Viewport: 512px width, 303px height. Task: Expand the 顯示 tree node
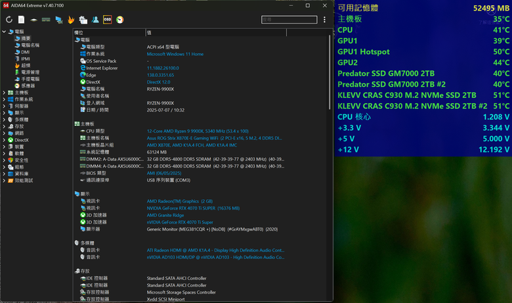[x=4, y=113]
